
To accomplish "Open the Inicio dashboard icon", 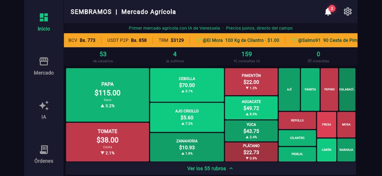I will point(44,18).
